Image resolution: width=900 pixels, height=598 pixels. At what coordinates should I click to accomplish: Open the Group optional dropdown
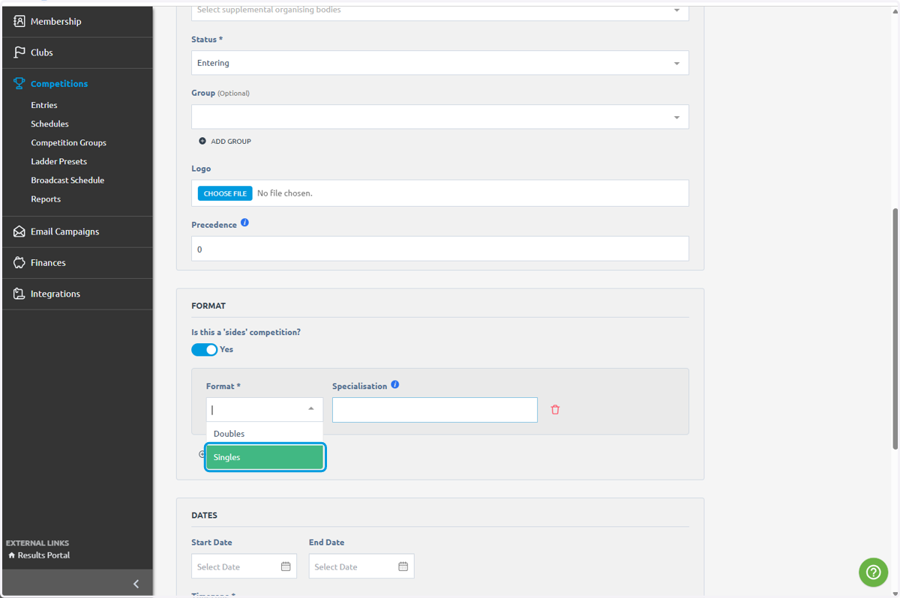[x=440, y=117]
